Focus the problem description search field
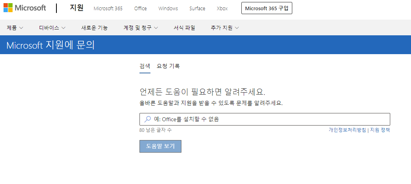 [x=265, y=119]
